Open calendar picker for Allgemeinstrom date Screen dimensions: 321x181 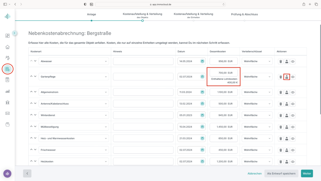click(x=202, y=92)
